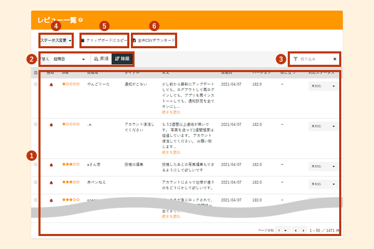
Task: Click the help icon beside レビュー一覧 title
Action: click(x=81, y=20)
